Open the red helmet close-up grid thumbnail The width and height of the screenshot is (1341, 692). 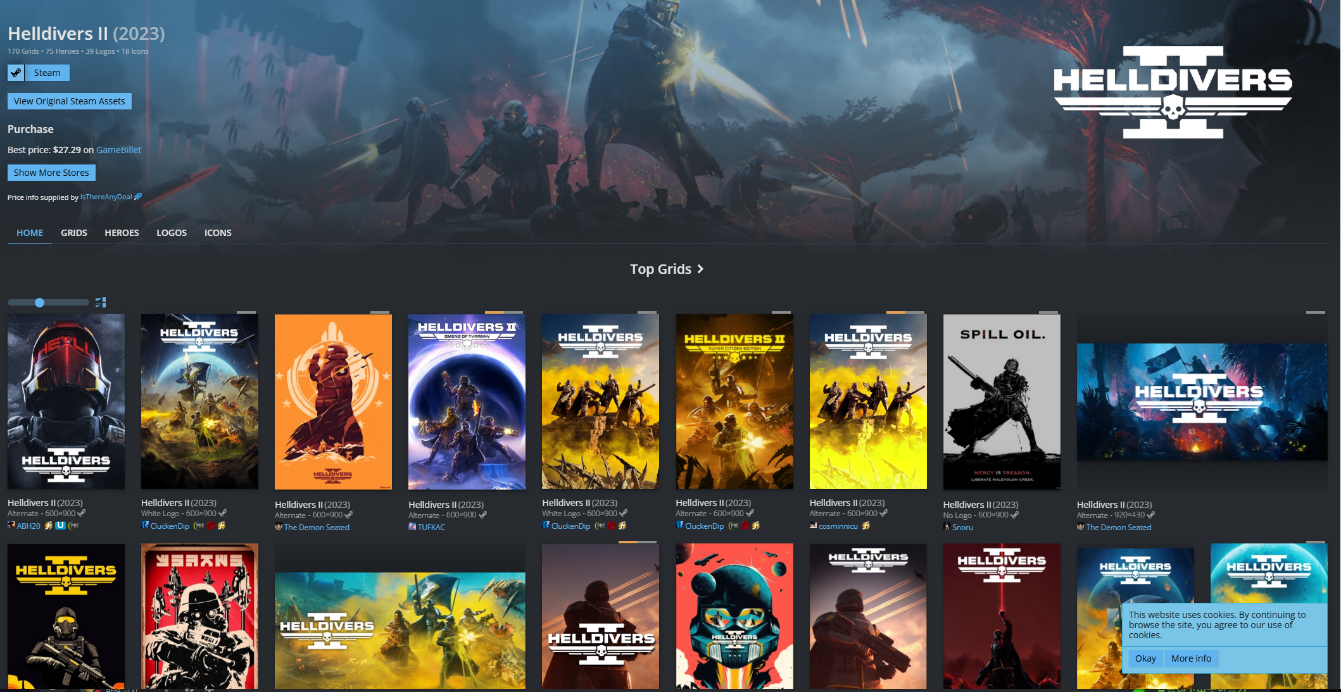coord(66,401)
